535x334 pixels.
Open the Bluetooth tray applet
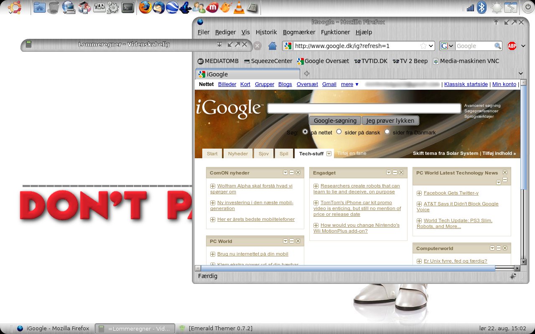click(482, 7)
